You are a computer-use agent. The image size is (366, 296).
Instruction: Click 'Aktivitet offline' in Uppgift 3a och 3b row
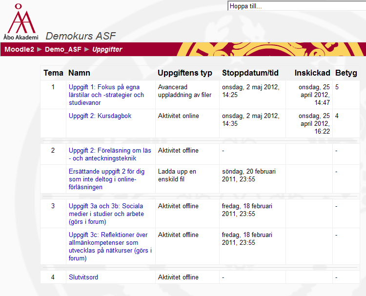pyautogui.click(x=178, y=206)
